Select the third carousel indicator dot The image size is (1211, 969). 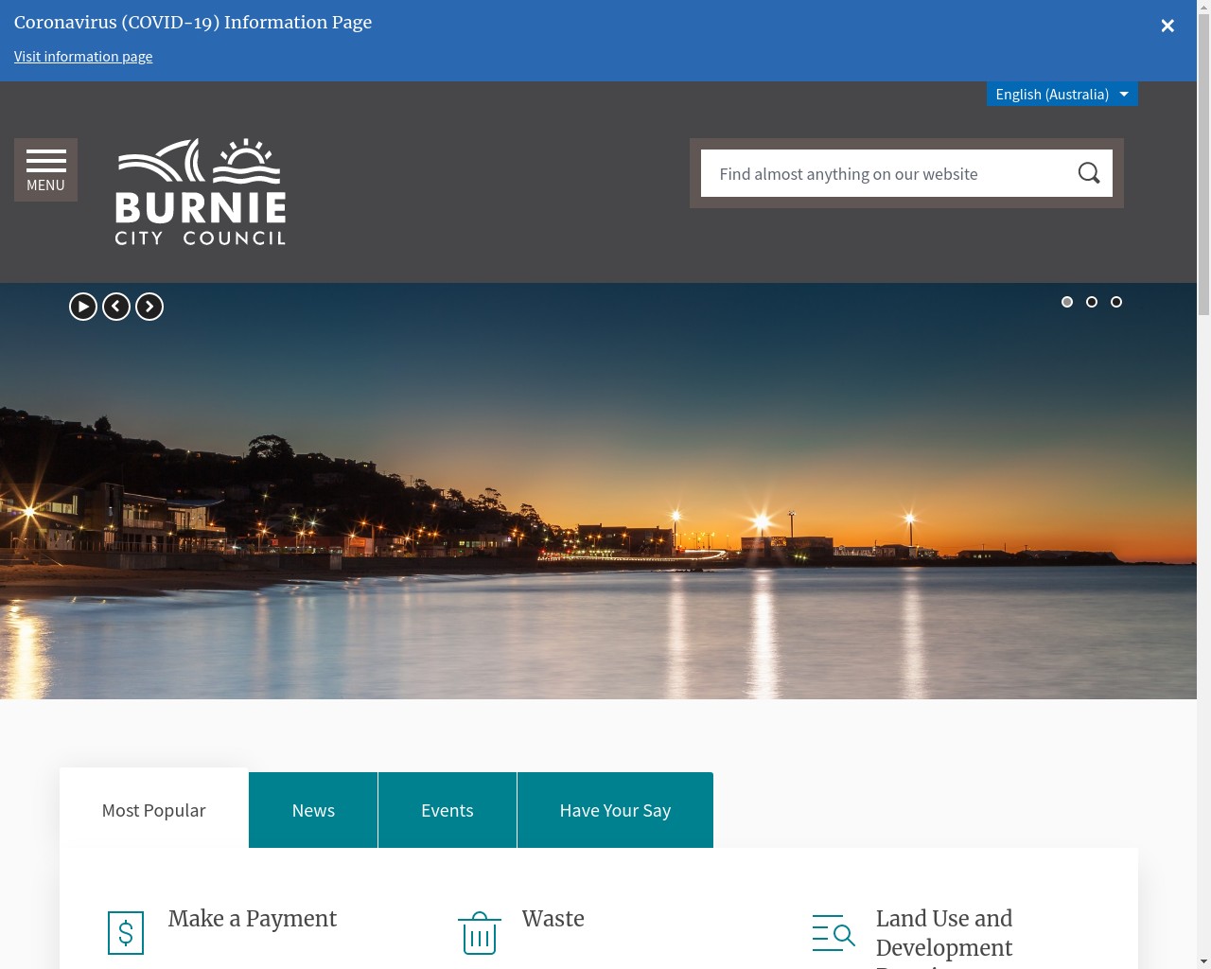pyautogui.click(x=1116, y=302)
